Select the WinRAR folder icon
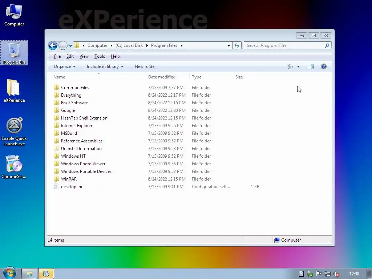The width and height of the screenshot is (372, 279). 56,179
